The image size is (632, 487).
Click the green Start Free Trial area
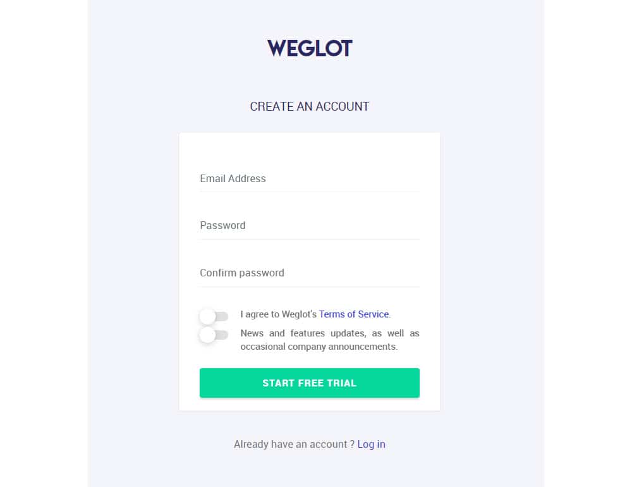click(x=309, y=383)
